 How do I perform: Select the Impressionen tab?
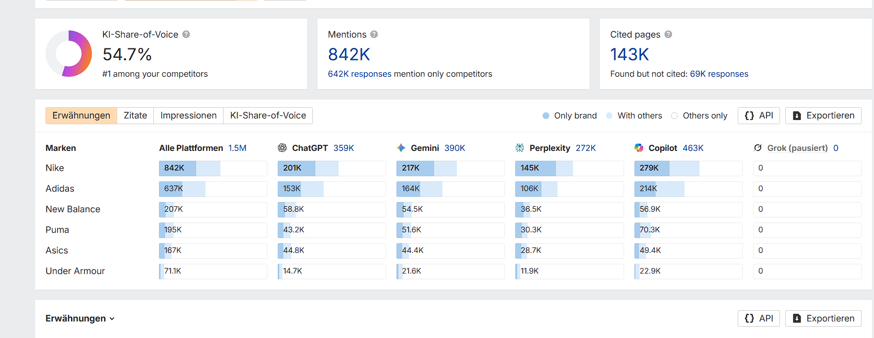coord(188,115)
